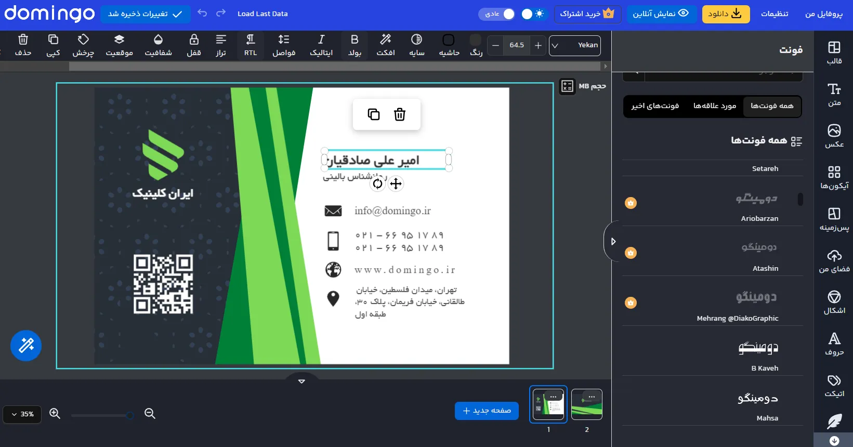Open the Yekan font dropdown
The width and height of the screenshot is (853, 447).
575,45
